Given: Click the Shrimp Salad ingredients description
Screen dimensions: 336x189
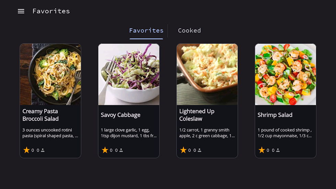Looking at the screenshot, I should point(285,133).
